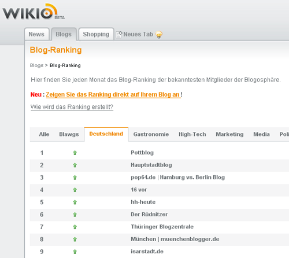The width and height of the screenshot is (289, 258).
Task: Open the 16 vor blog entry
Action: point(139,190)
